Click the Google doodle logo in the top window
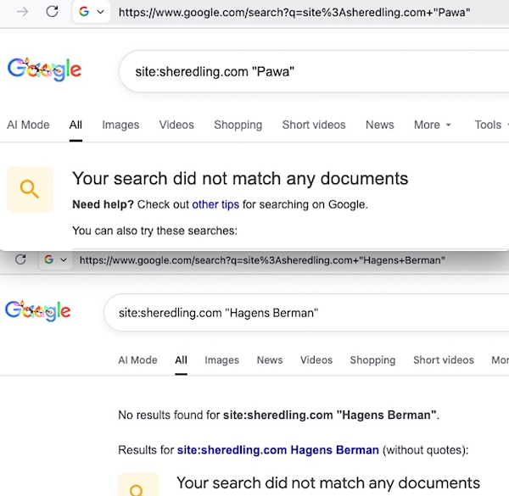 (x=44, y=70)
